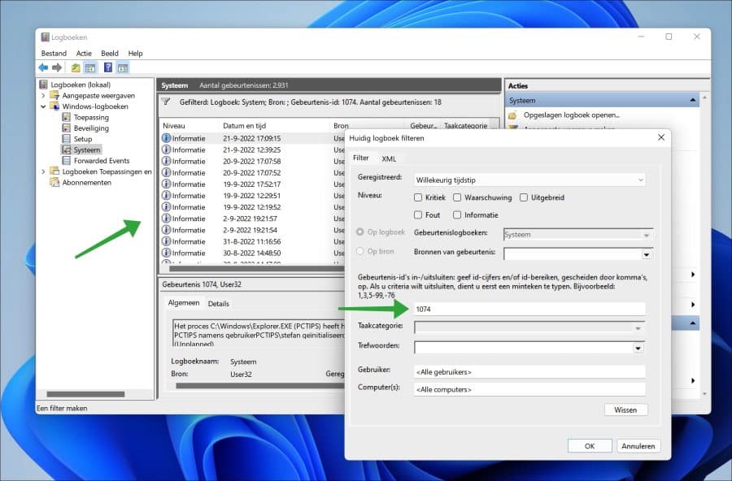Click Opgeslagen logboek openen action
The image size is (732, 481).
click(x=572, y=115)
